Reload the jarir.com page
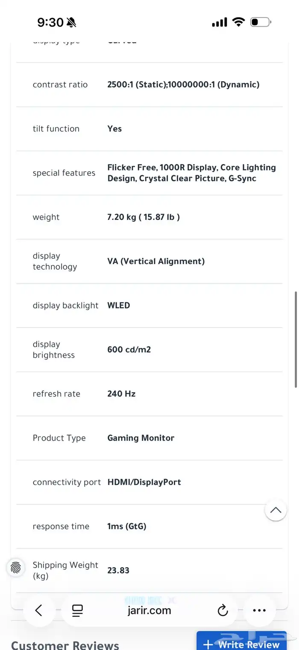Image resolution: width=299 pixels, height=650 pixels. 223,610
